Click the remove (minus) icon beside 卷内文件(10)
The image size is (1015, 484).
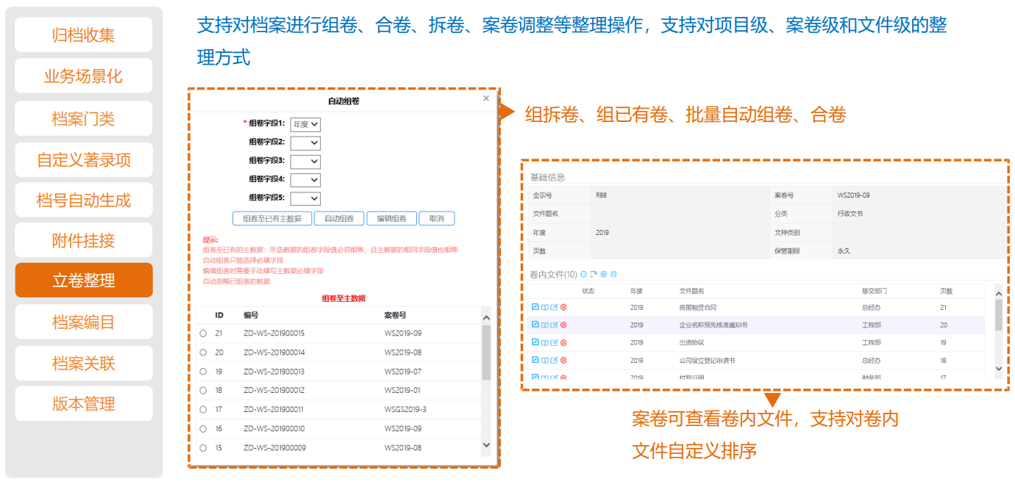click(584, 275)
